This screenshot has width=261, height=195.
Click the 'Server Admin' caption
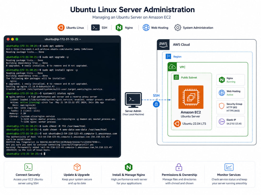[x=133, y=111]
